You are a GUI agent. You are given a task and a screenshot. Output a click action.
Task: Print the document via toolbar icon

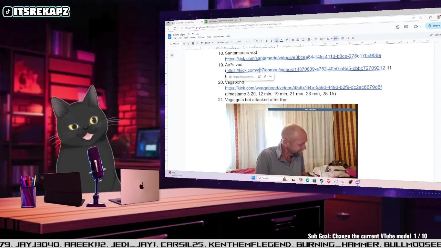(x=193, y=43)
